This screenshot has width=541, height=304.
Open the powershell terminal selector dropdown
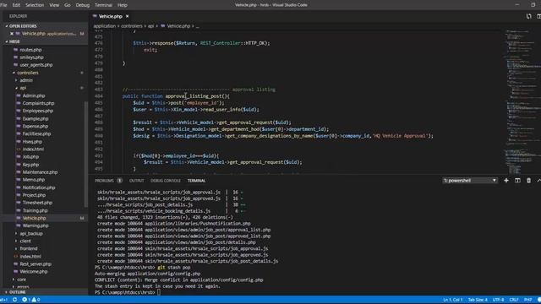470,181
